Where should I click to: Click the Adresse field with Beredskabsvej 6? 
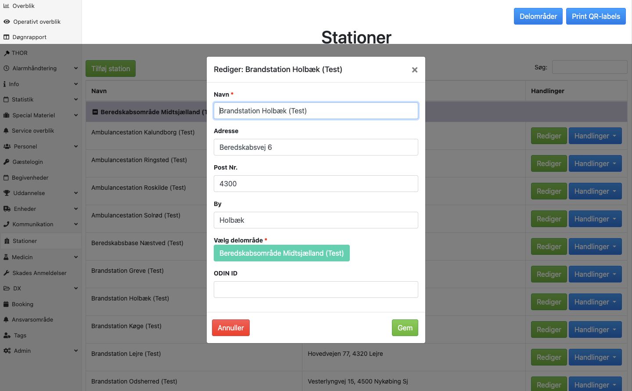(x=316, y=147)
